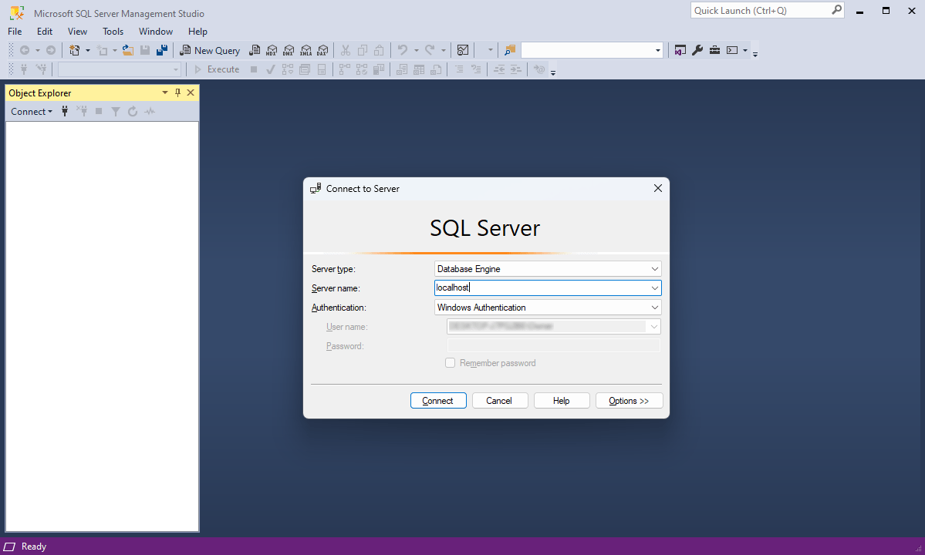Click the Redo toolbar icon

(430, 51)
